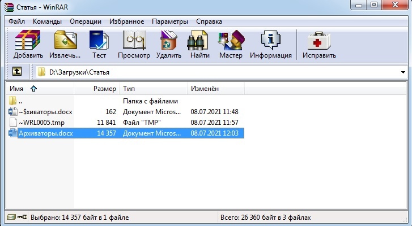
Task: Open the Файл menu
Action: coord(18,21)
